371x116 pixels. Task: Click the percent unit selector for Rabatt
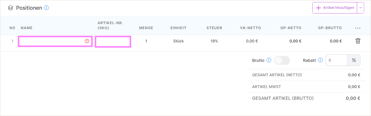click(354, 60)
